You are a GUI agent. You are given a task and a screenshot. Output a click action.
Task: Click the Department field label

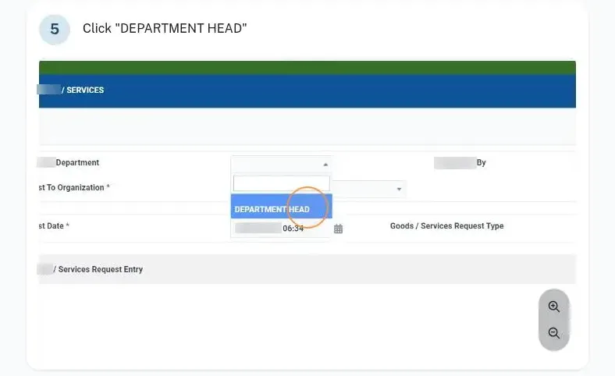[x=77, y=163]
